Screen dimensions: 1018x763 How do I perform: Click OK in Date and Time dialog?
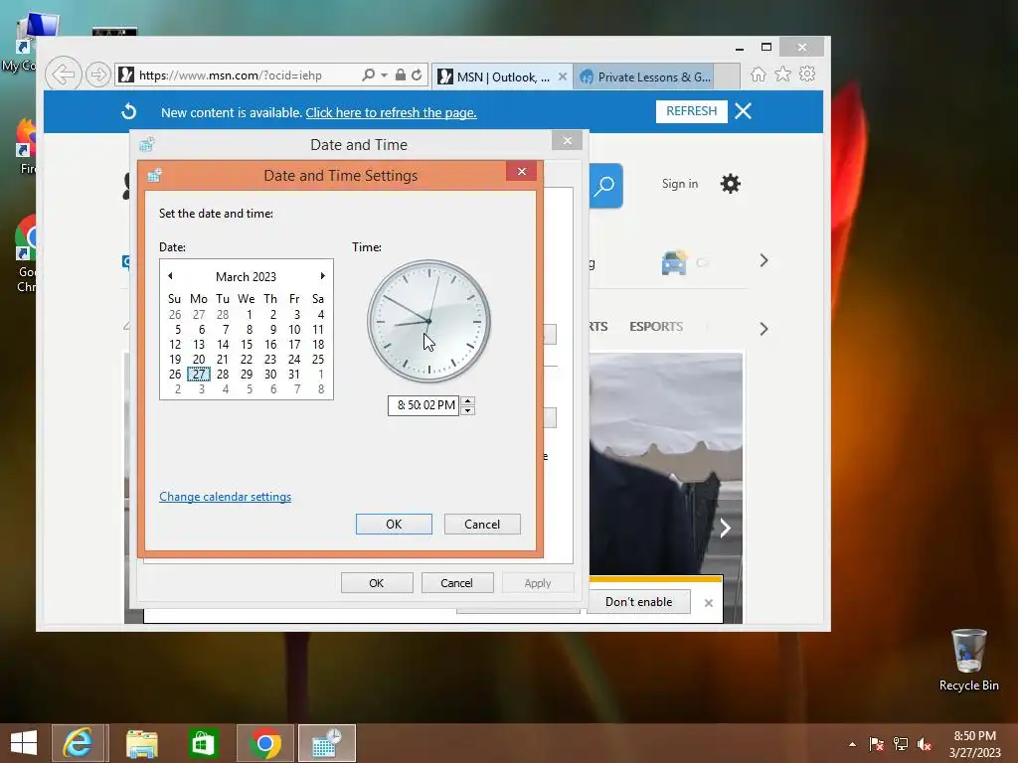(377, 583)
